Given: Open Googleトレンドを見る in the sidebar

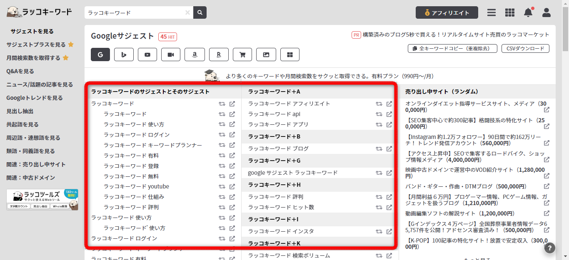Looking at the screenshot, I should 35,98.
